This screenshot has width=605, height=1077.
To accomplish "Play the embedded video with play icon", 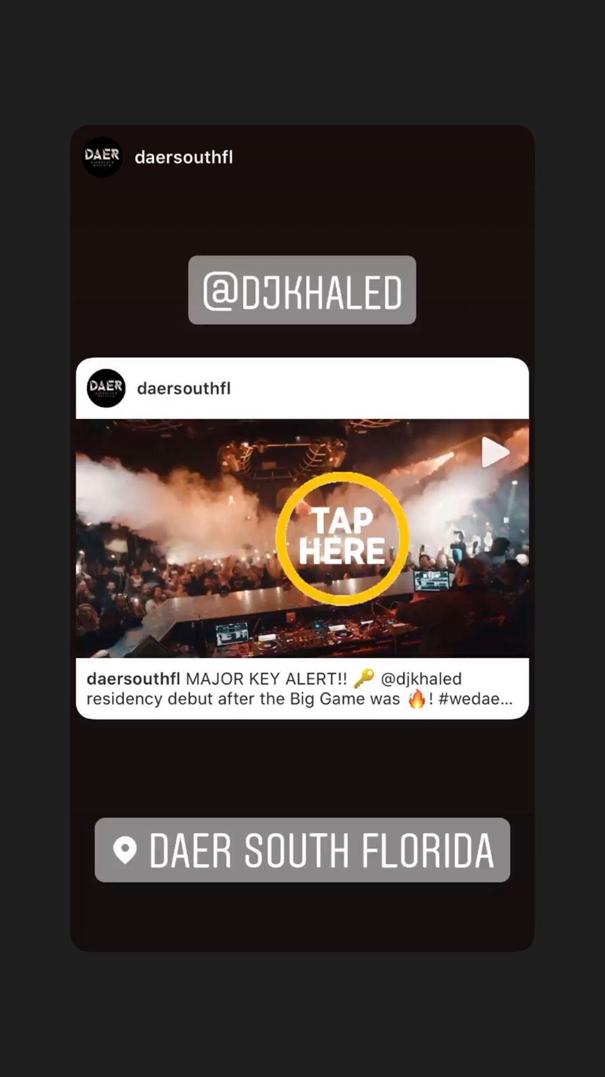I will click(495, 452).
